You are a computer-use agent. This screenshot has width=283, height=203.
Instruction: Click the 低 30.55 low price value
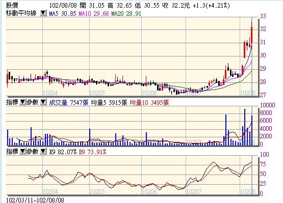tap(147, 6)
